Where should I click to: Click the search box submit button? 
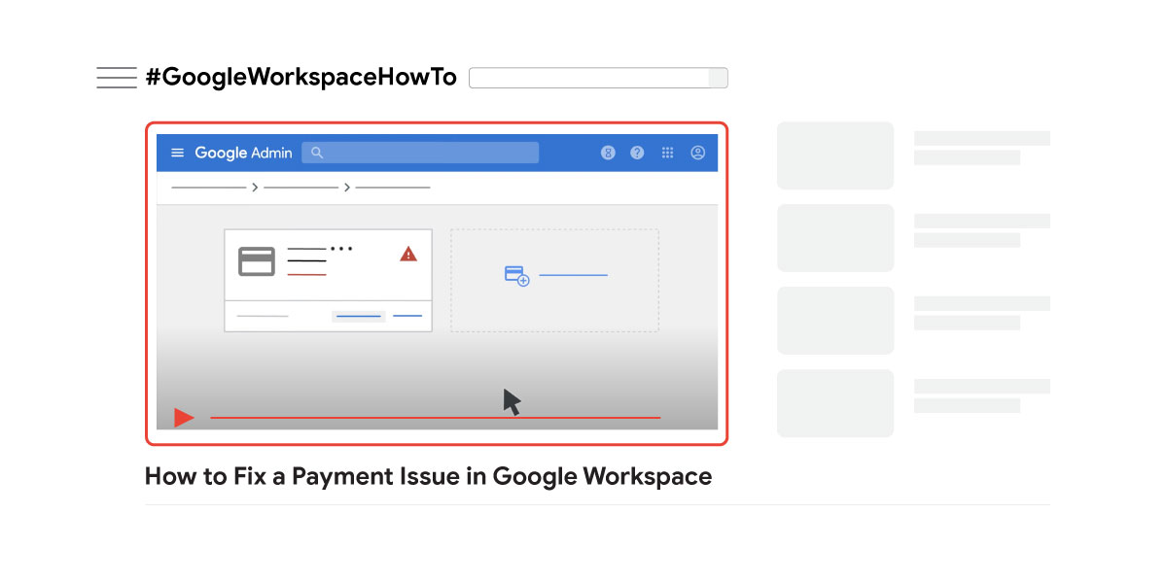click(719, 78)
